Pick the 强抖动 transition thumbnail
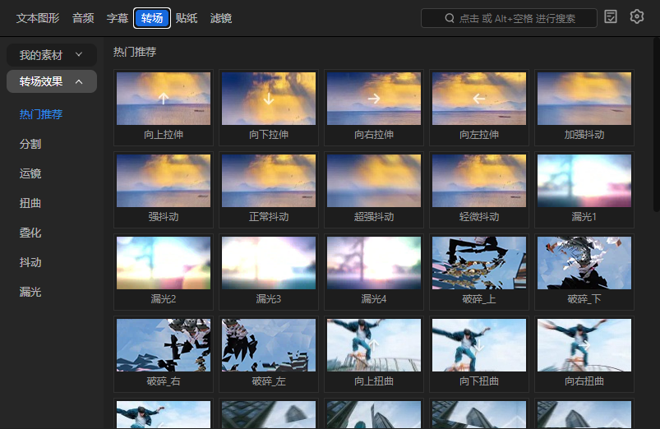This screenshot has height=429, width=660. 164,181
